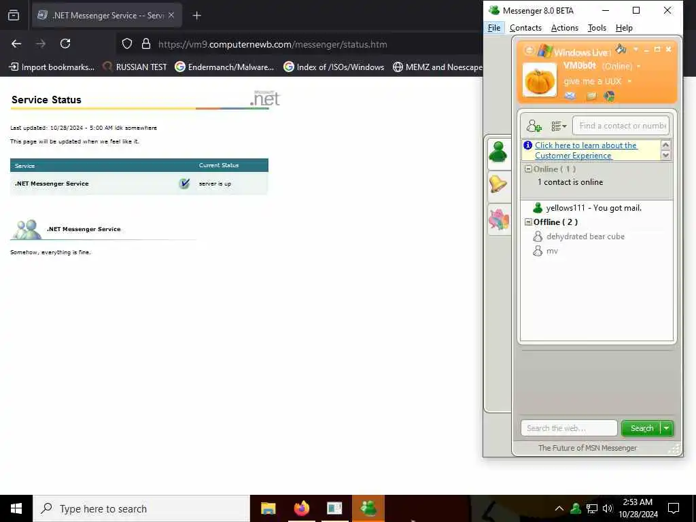Image resolution: width=696 pixels, height=522 pixels.
Task: Click the Add a contact icon
Action: click(x=534, y=126)
